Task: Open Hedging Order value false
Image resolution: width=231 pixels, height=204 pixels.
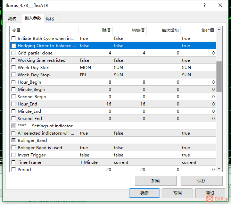Action: [95, 46]
